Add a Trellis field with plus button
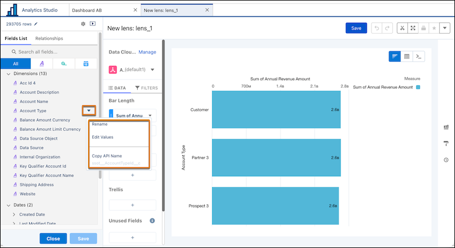The image size is (455, 248). pyautogui.click(x=133, y=205)
